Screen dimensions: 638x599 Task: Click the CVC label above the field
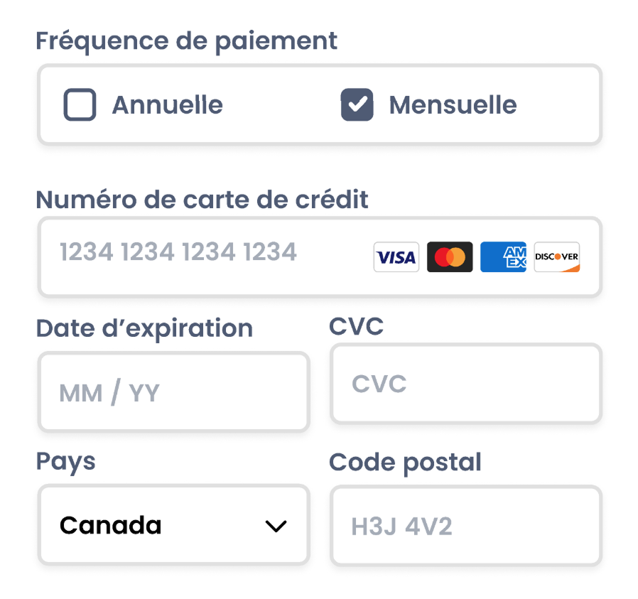tap(356, 327)
